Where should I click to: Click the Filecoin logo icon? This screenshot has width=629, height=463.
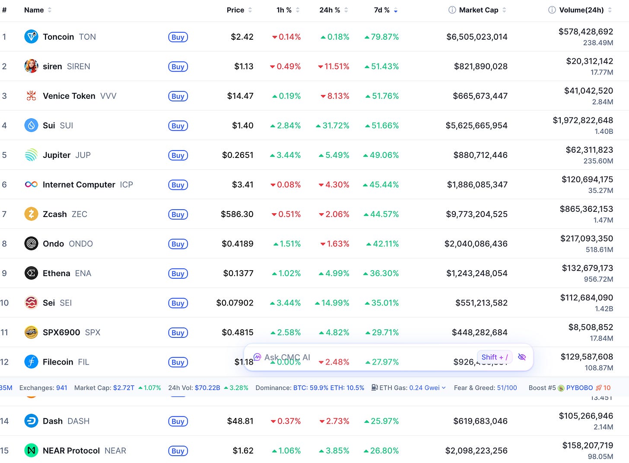31,362
